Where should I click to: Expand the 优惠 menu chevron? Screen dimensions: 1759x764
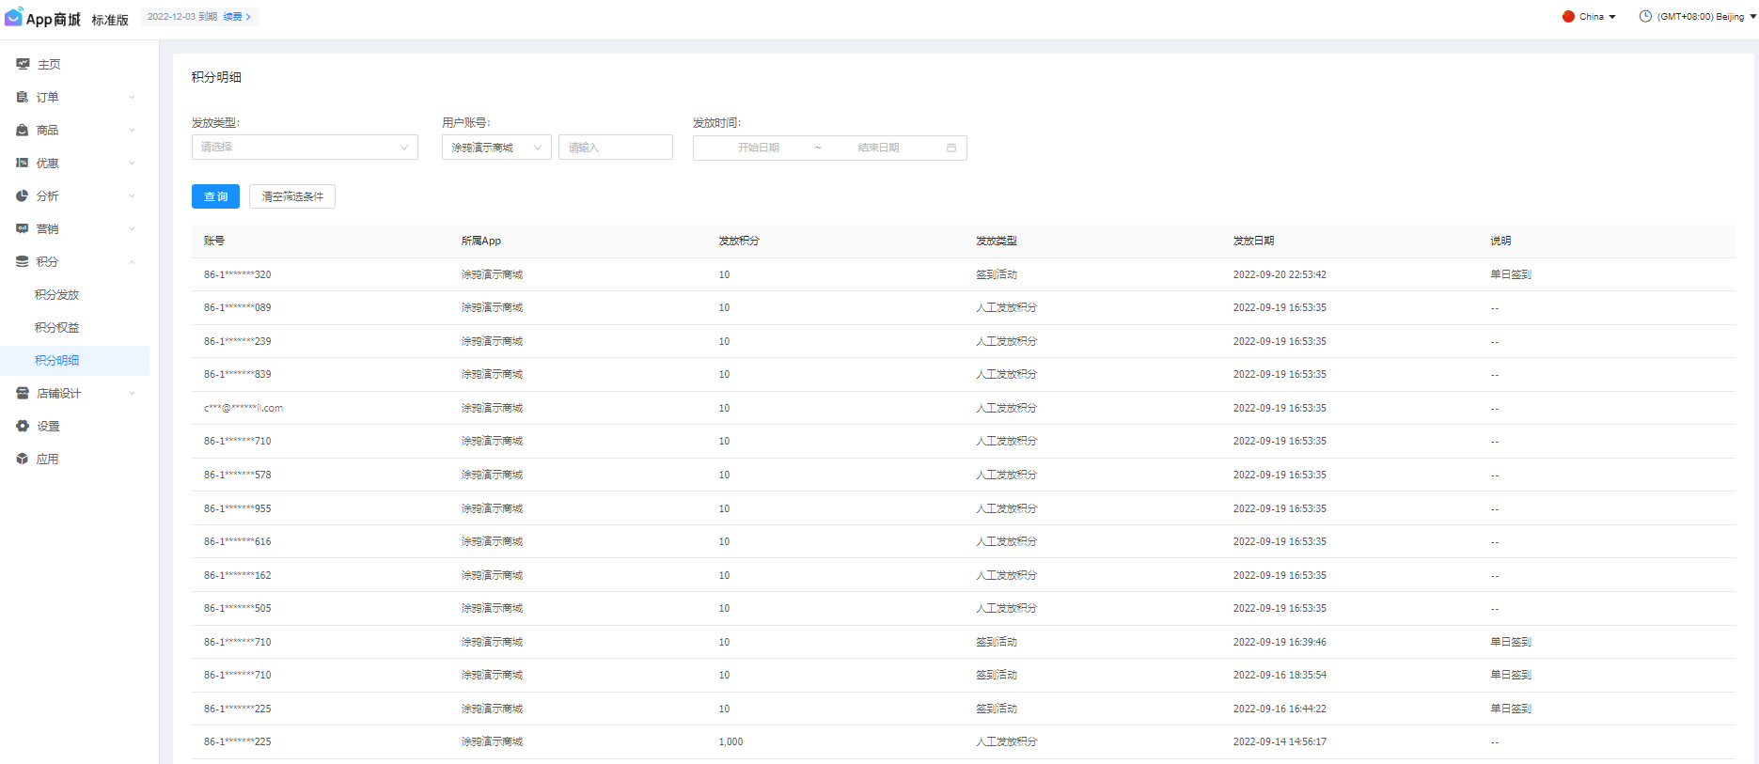tap(132, 163)
